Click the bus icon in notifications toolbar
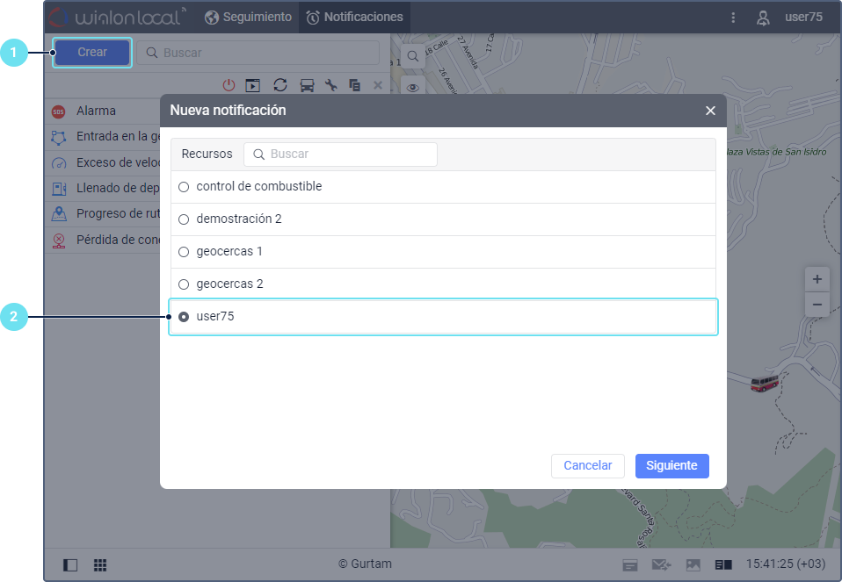This screenshot has height=582, width=842. [x=307, y=85]
